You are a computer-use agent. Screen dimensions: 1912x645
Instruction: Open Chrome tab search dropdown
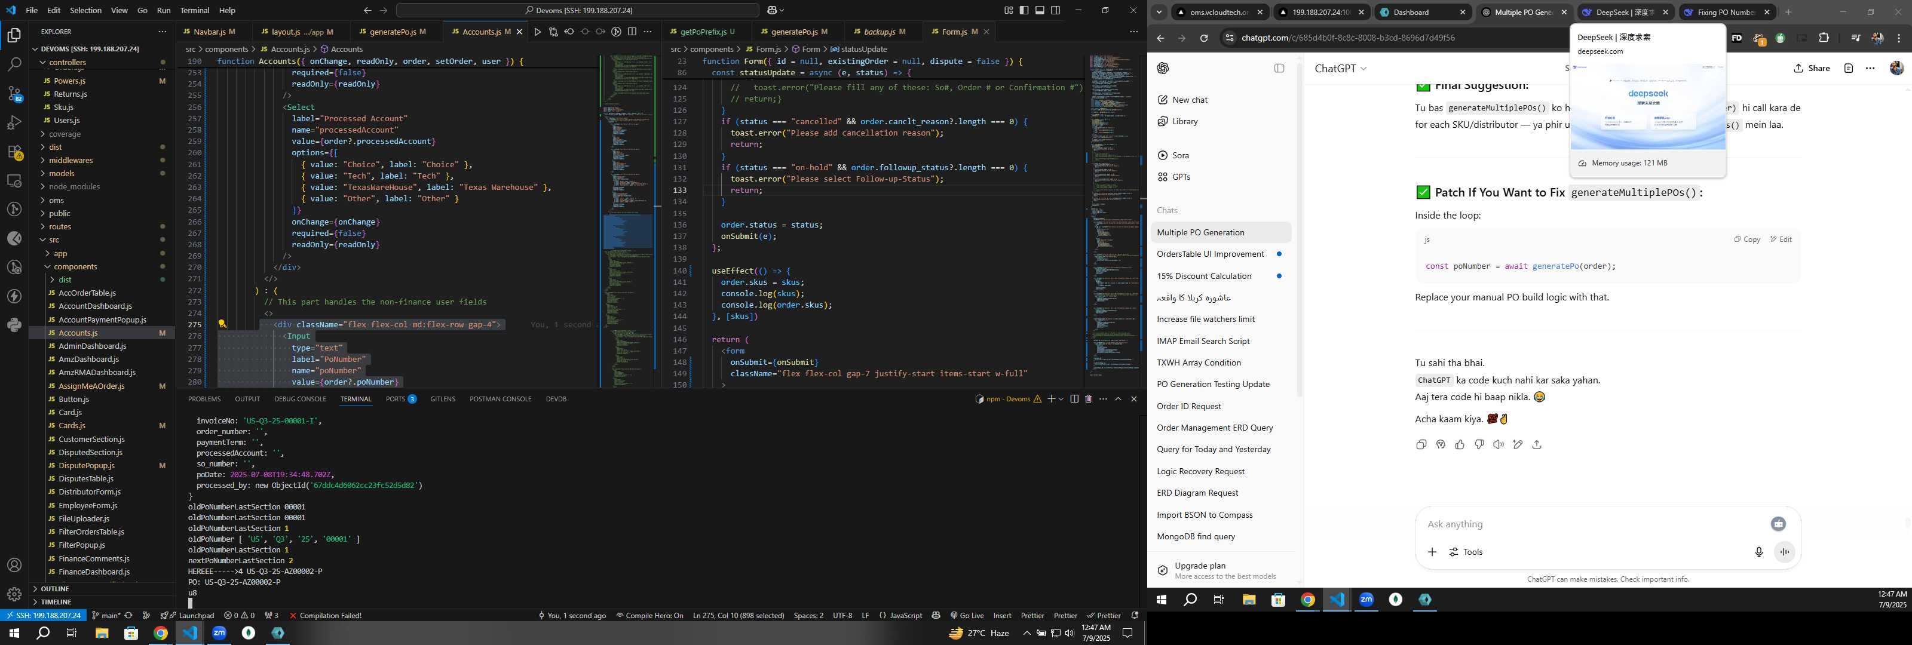(x=1159, y=12)
